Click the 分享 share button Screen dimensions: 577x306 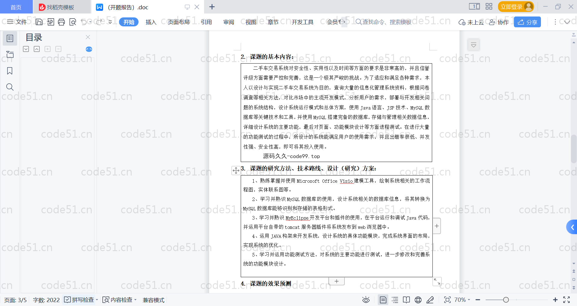(x=527, y=22)
